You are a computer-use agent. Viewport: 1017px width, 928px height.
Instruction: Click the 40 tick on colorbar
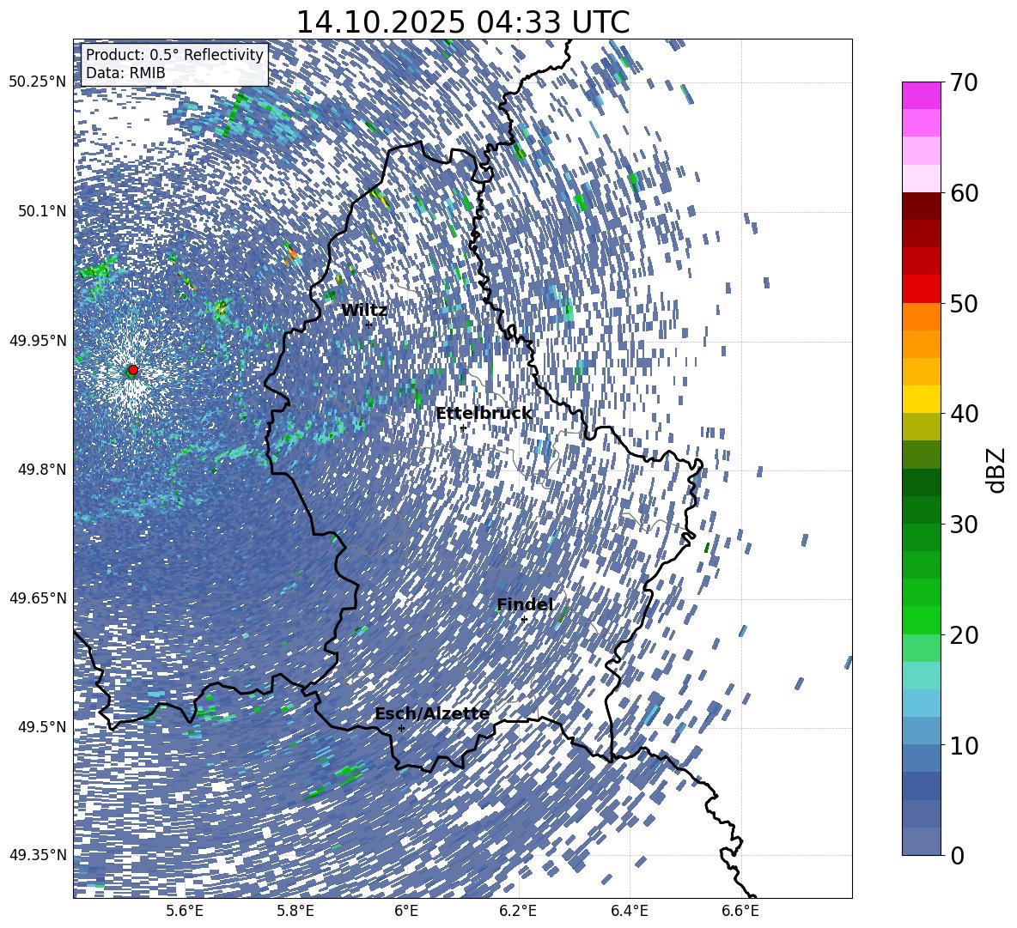pyautogui.click(x=964, y=414)
